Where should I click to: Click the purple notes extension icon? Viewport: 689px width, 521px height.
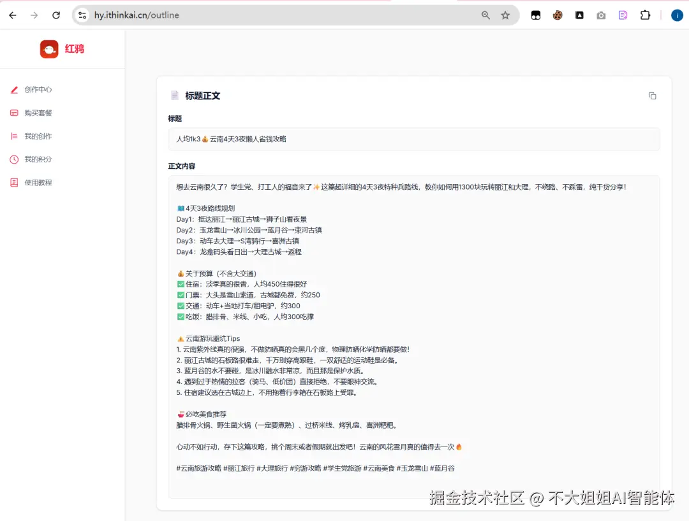622,15
